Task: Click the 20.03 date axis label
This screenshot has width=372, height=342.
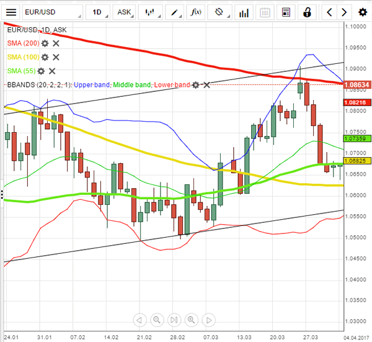Action: pyautogui.click(x=277, y=337)
